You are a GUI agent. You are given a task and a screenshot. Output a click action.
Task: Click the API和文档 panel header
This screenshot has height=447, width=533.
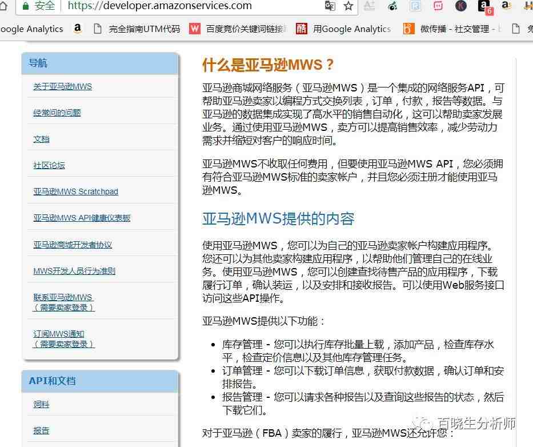point(100,381)
